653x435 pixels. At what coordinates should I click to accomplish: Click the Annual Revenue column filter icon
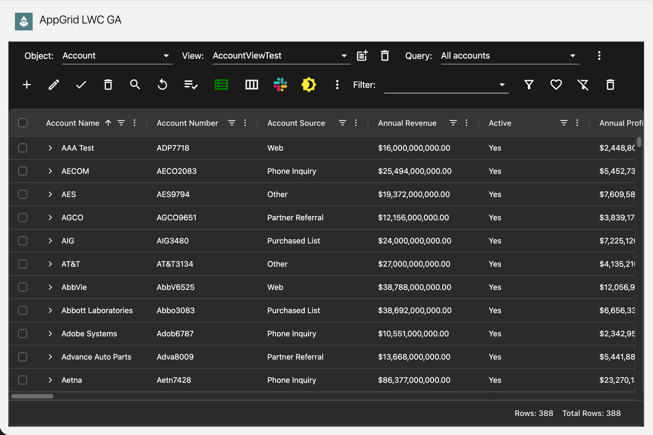click(453, 123)
